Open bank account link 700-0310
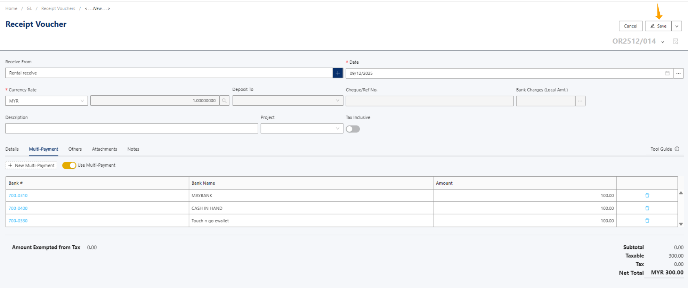 [x=18, y=196]
